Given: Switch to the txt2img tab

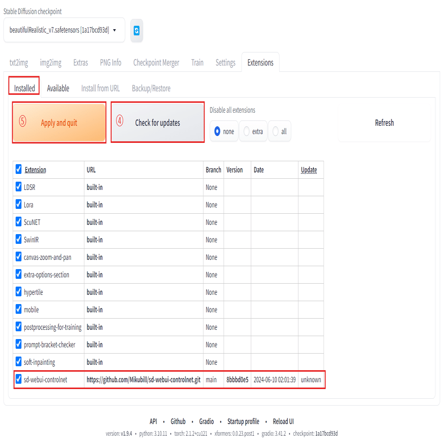Looking at the screenshot, I should 18,63.
